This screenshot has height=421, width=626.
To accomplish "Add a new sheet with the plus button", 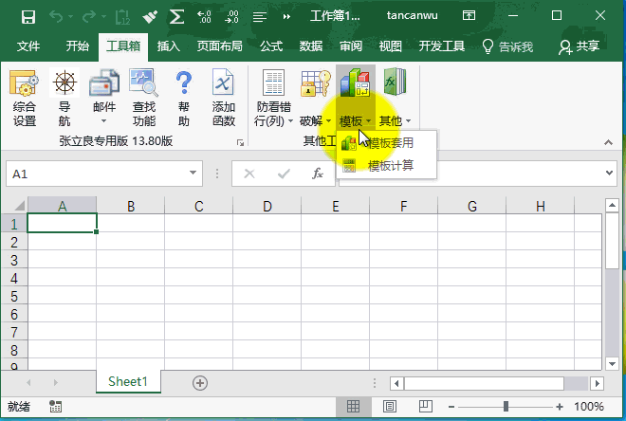I will click(199, 382).
